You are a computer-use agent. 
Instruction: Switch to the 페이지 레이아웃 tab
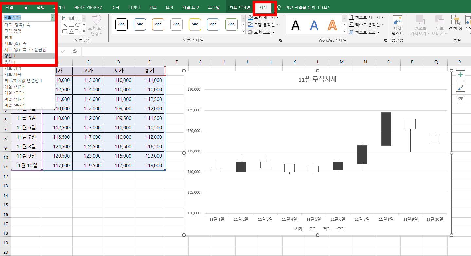(x=88, y=7)
